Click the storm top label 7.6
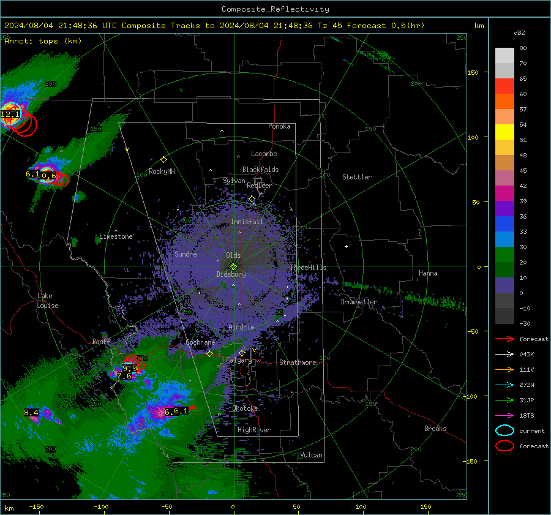 124,376
